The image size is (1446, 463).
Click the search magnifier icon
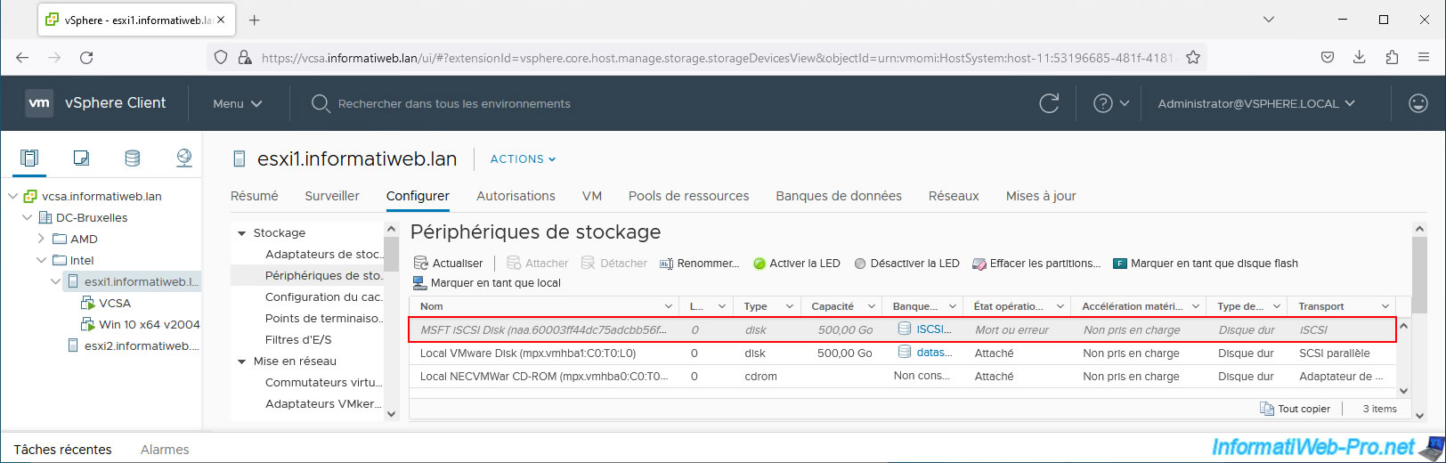(321, 103)
